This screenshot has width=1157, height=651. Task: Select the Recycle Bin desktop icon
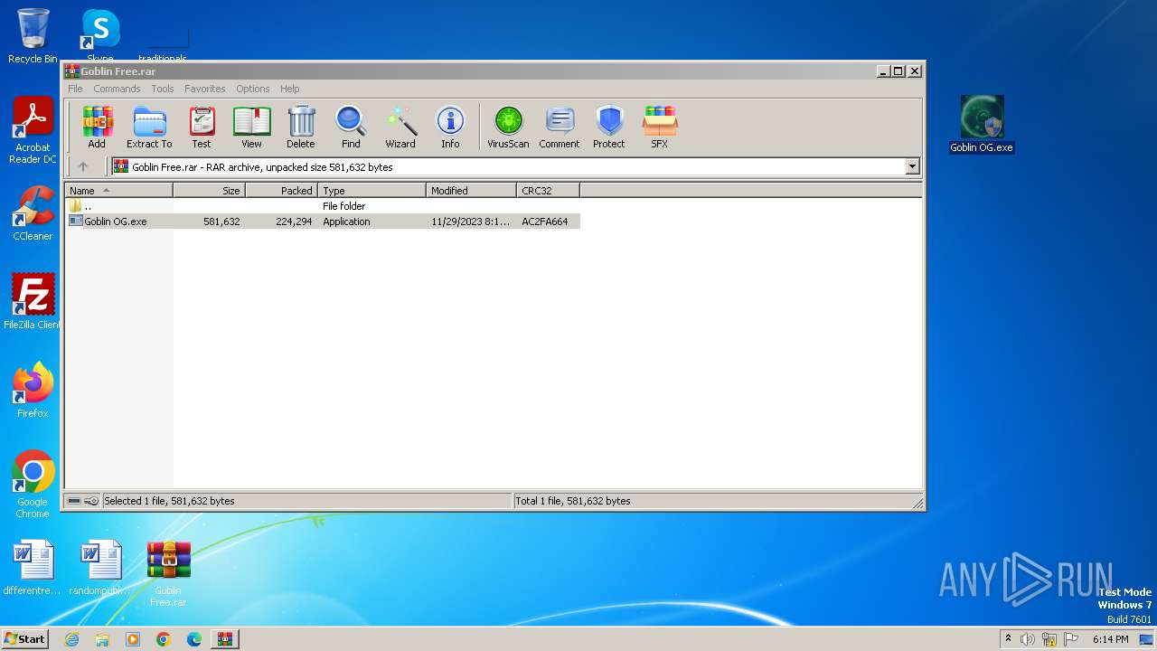[33, 36]
